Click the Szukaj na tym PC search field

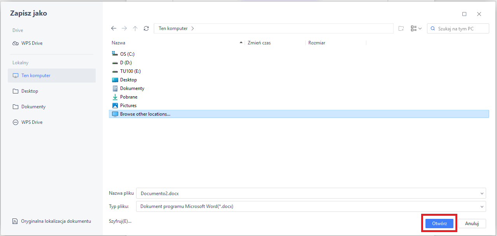click(458, 28)
